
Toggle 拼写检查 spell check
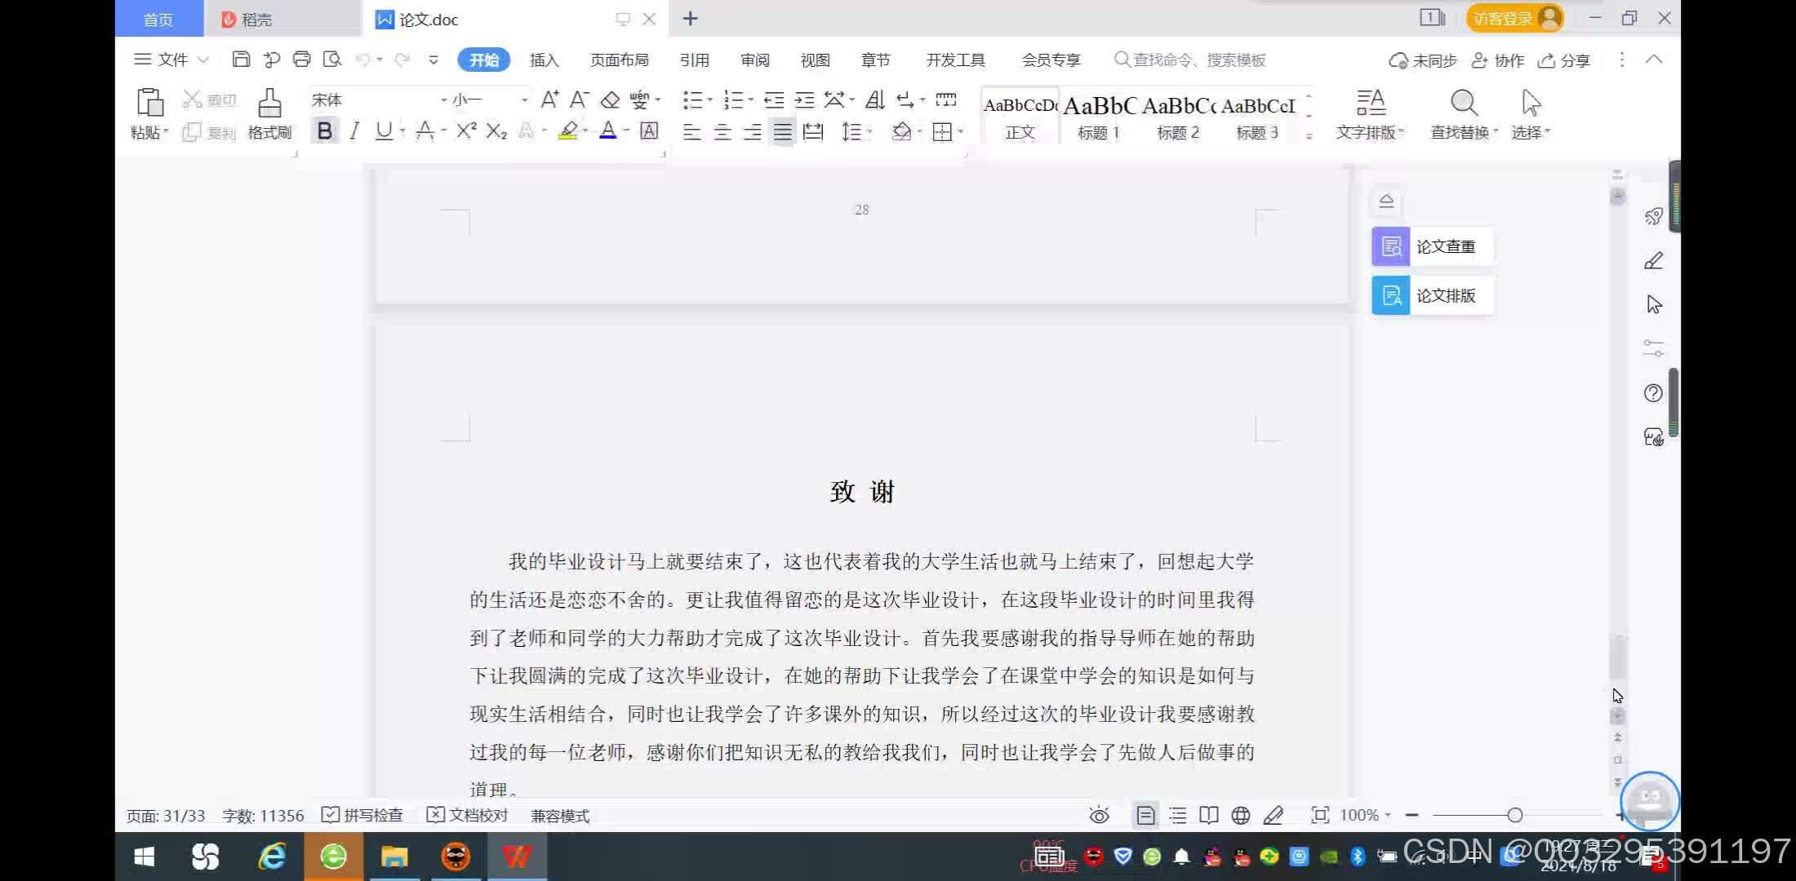[362, 815]
